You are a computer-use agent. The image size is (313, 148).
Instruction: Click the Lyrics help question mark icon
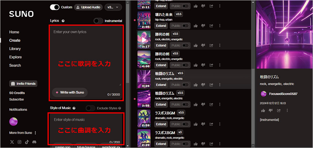pos(63,21)
